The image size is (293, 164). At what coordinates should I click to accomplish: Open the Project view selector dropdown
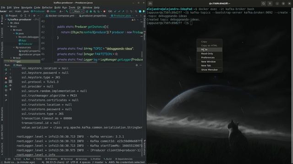click(x=11, y=16)
